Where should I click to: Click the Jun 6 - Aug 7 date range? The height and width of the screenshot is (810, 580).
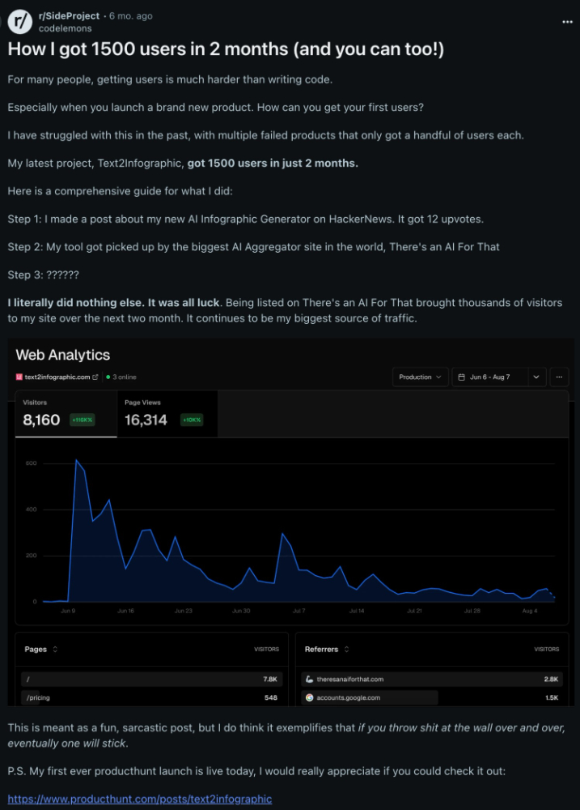click(x=489, y=377)
